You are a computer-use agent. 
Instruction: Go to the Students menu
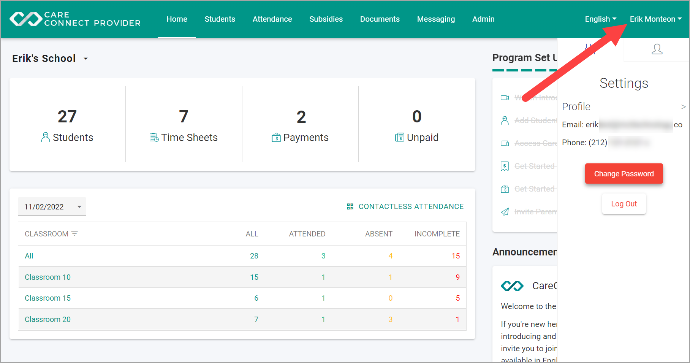coord(220,19)
